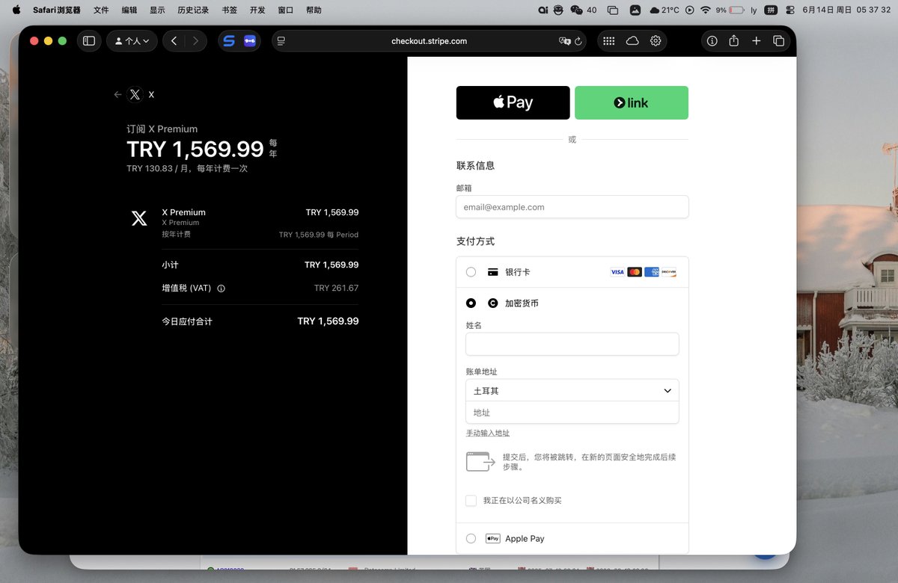The width and height of the screenshot is (898, 583).
Task: Open the 历史记录 menu
Action: 193,10
